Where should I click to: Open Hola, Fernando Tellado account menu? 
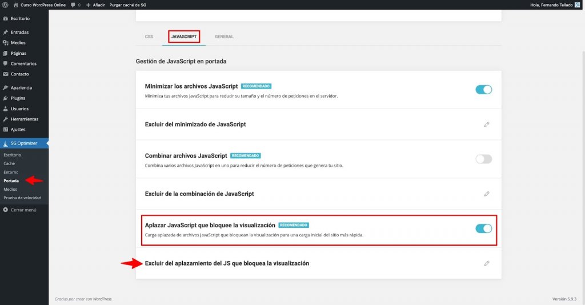click(x=551, y=5)
